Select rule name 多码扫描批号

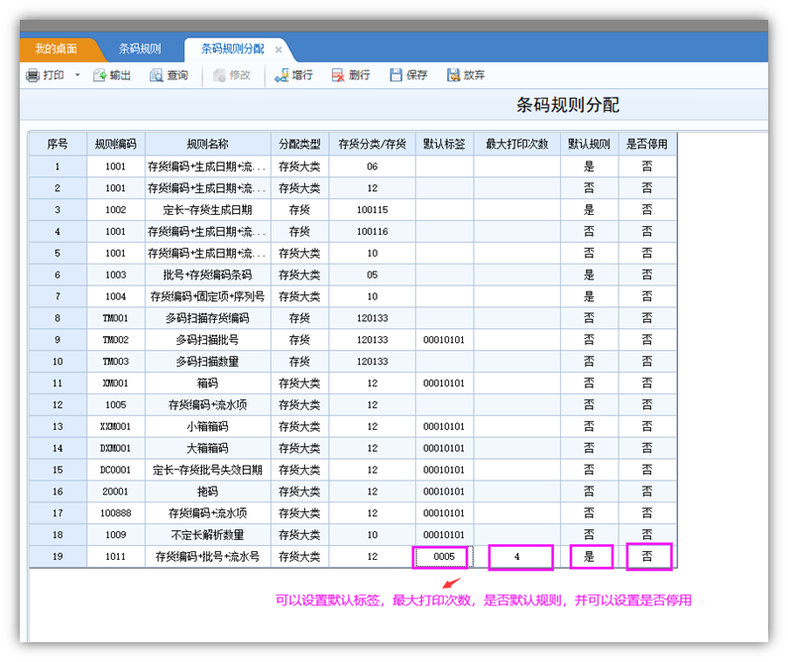click(207, 340)
